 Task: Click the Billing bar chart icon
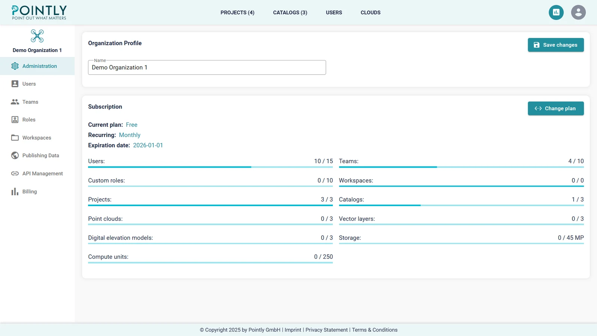15,192
